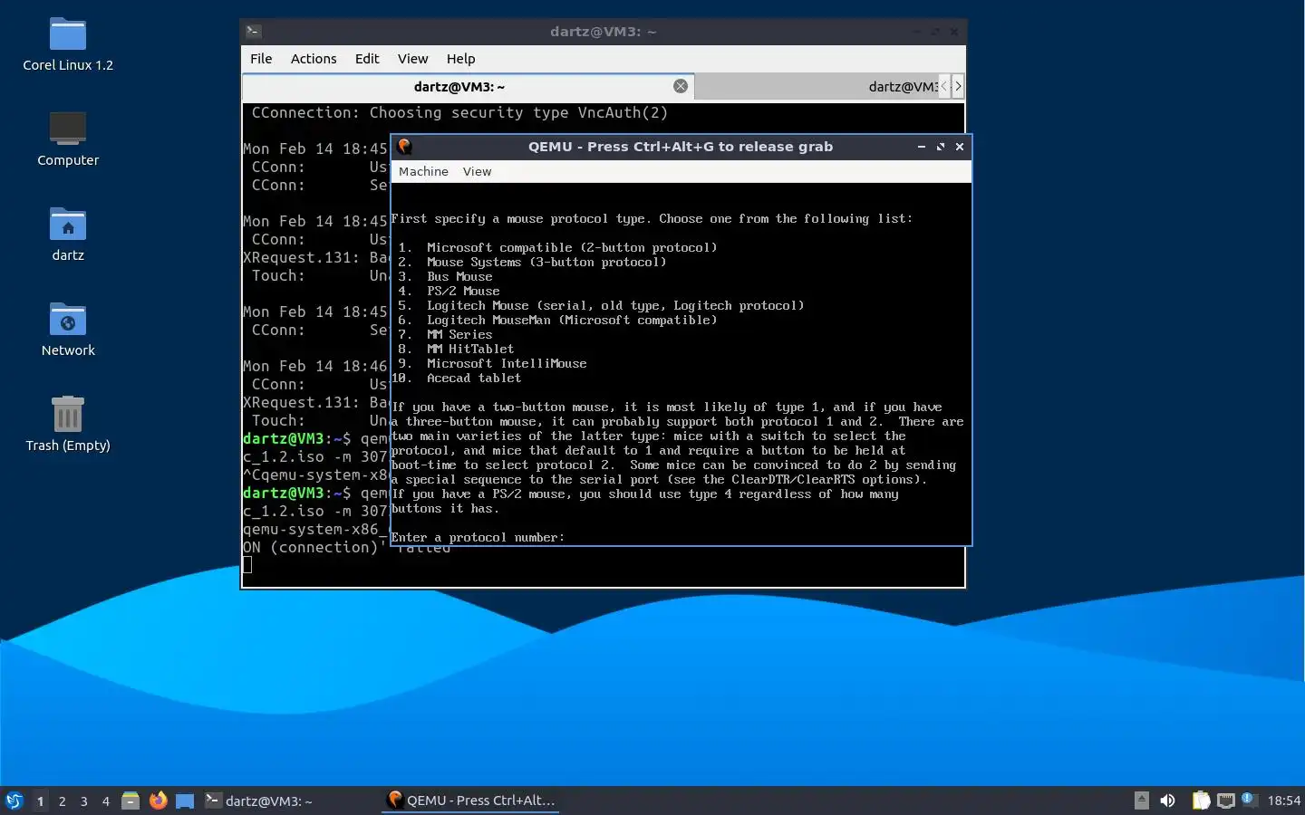This screenshot has height=815, width=1305.
Task: Open the terminal Edit menu
Action: (x=367, y=59)
